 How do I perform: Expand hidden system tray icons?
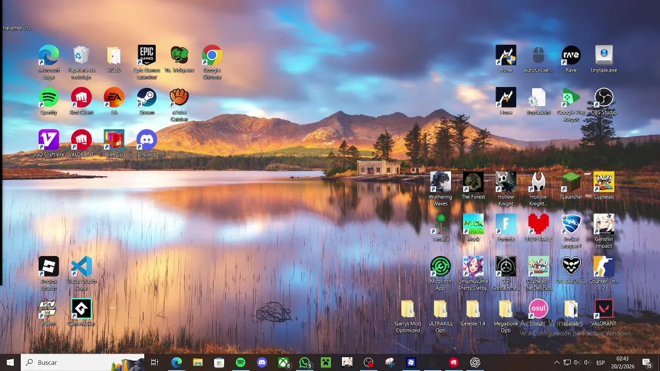tap(556, 363)
